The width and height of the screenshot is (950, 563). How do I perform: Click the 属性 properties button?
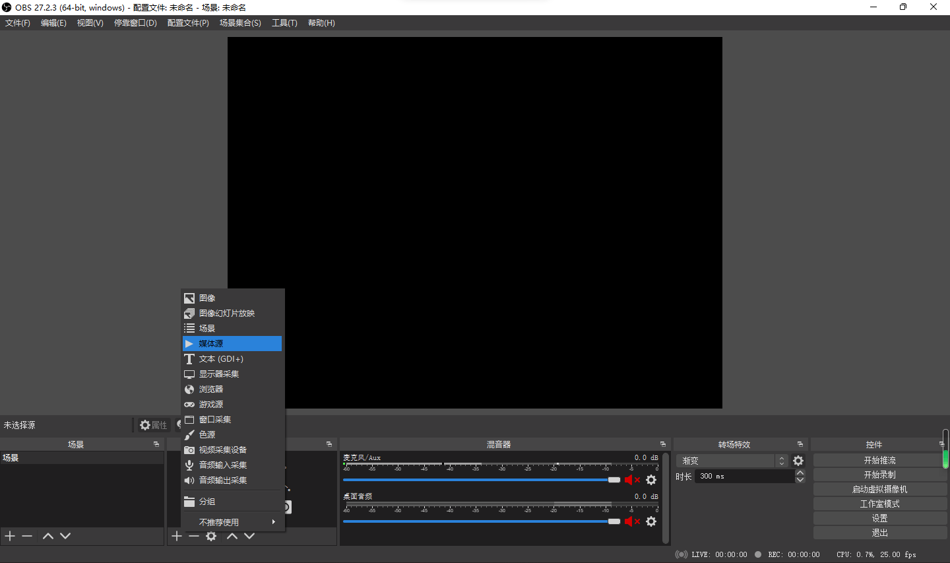pos(154,425)
